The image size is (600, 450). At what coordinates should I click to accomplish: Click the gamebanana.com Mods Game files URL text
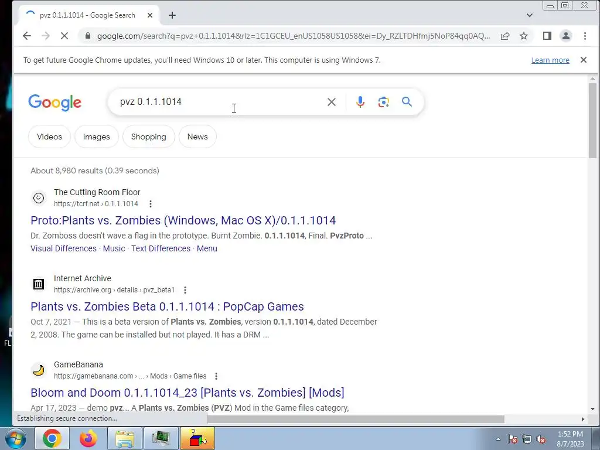(130, 376)
